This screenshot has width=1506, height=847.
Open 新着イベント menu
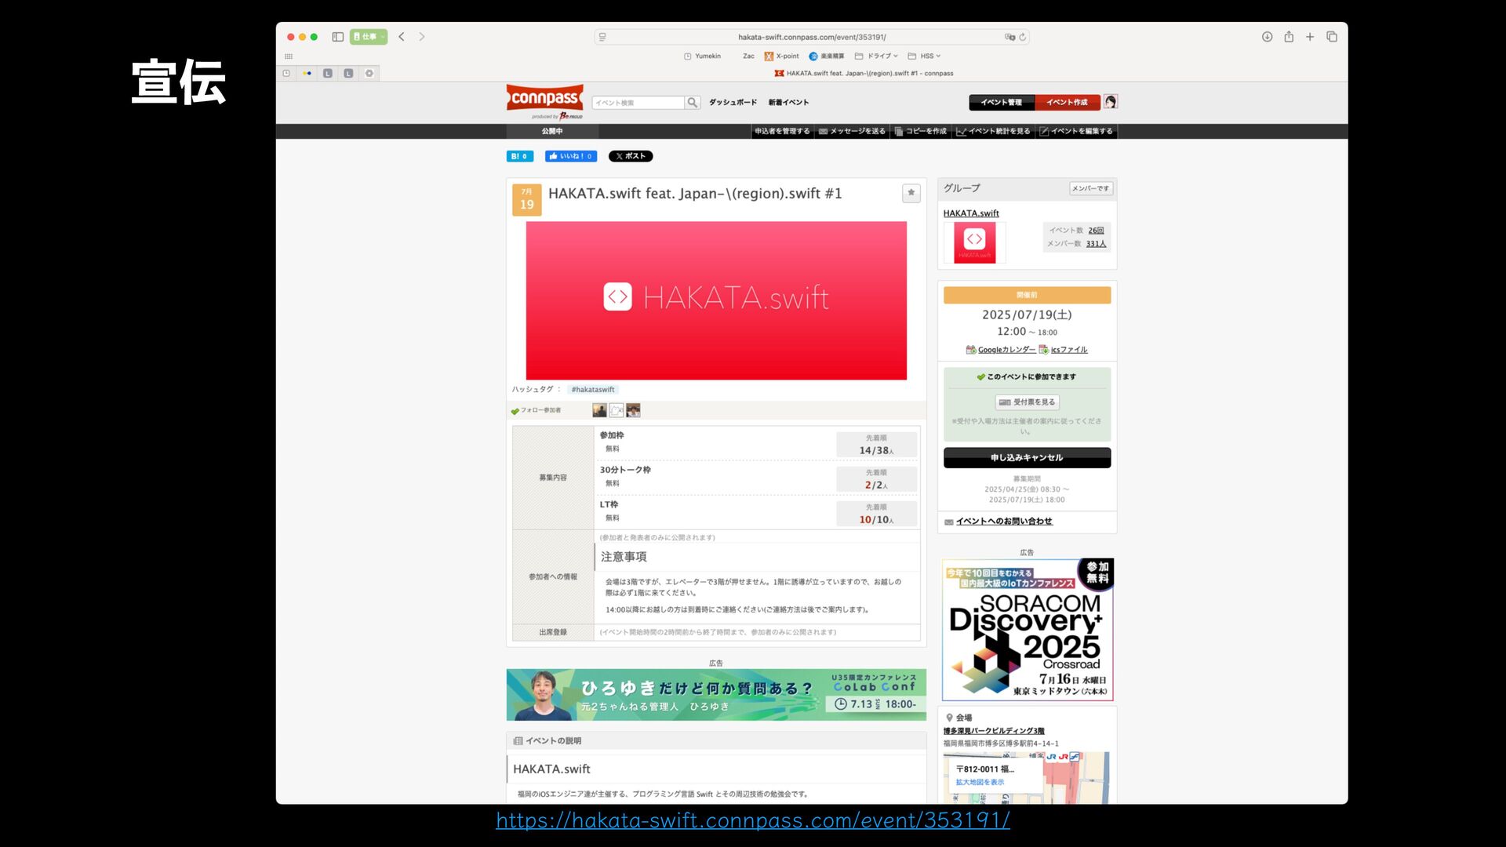pyautogui.click(x=788, y=103)
